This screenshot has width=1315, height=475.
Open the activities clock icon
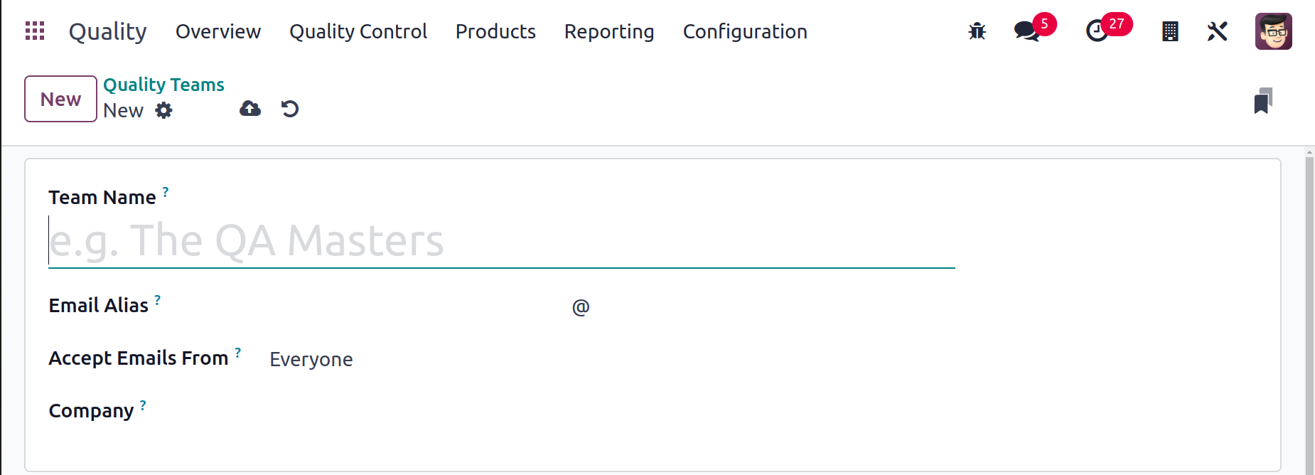[x=1097, y=31]
